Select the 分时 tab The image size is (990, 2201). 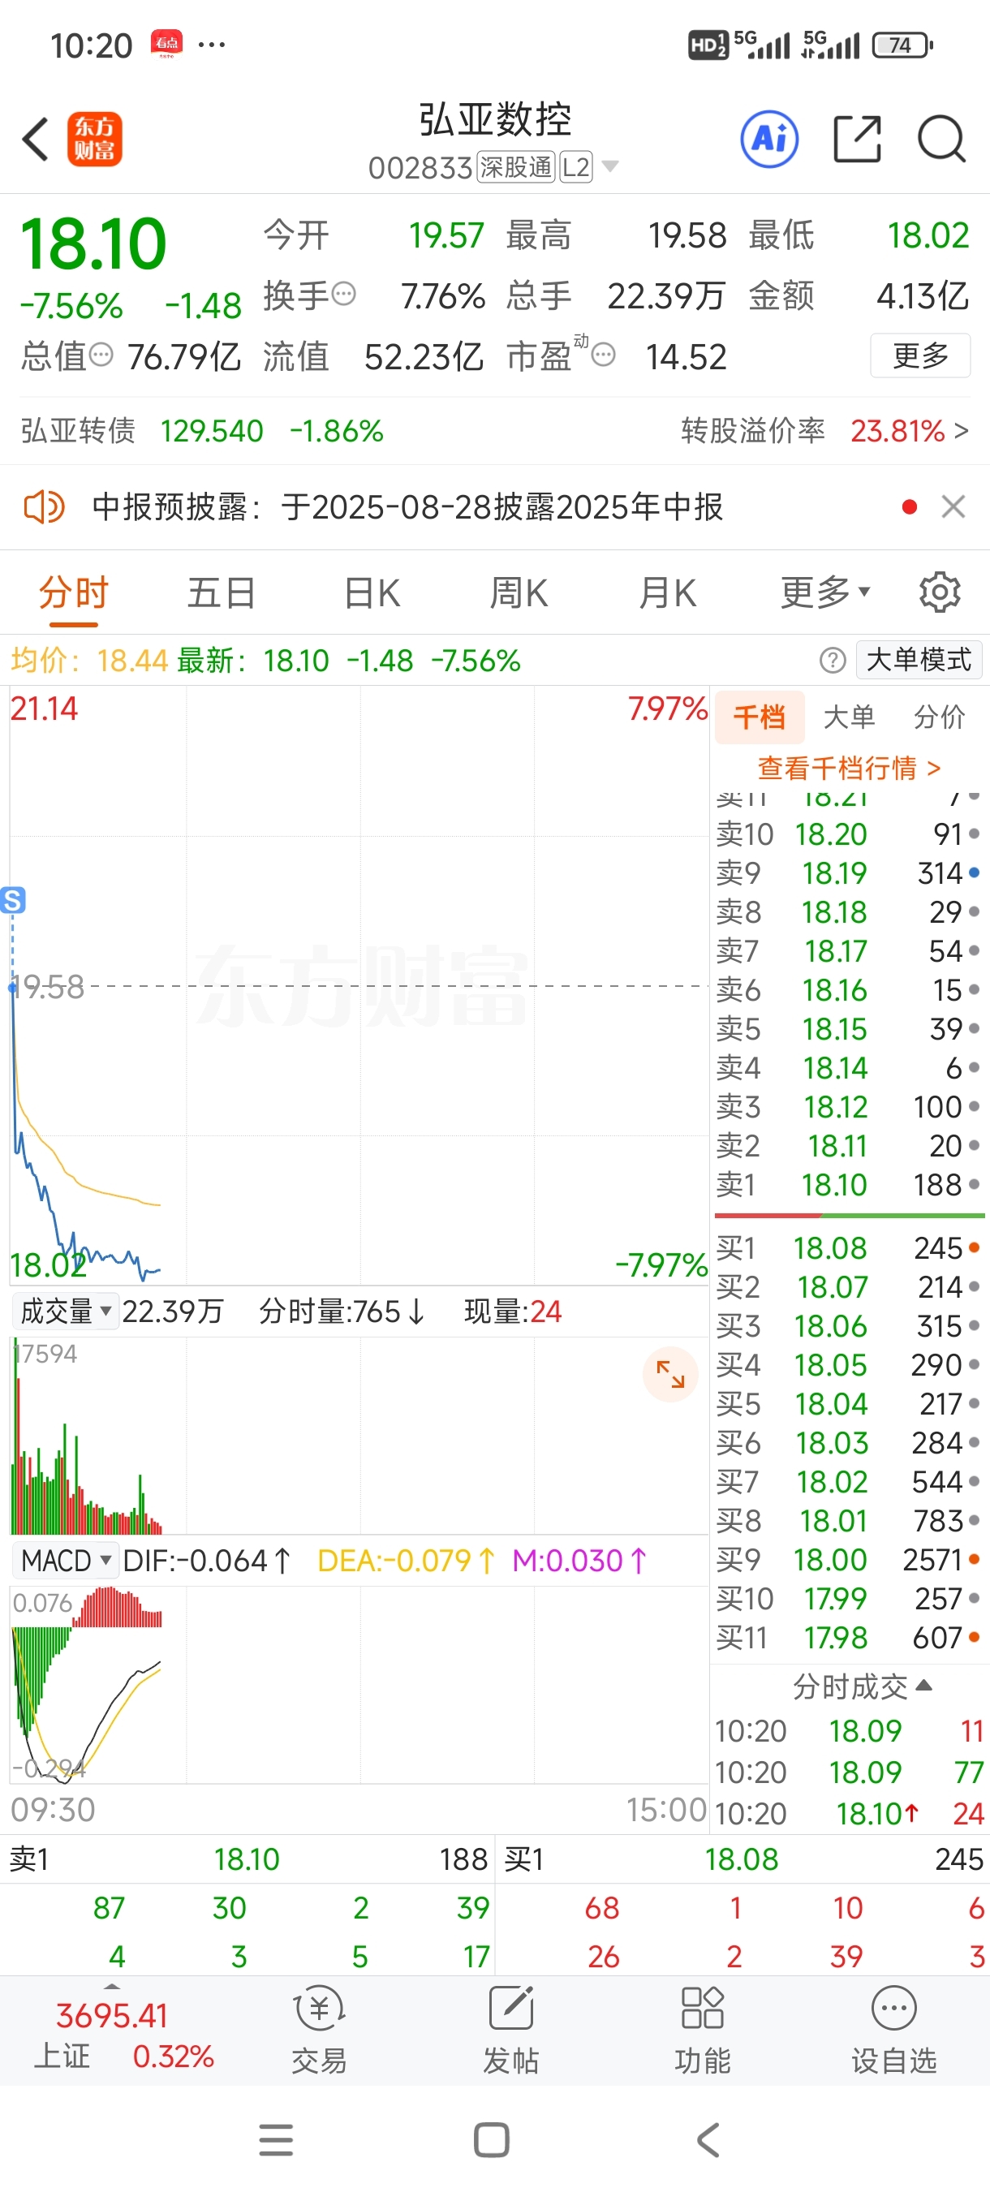(74, 592)
